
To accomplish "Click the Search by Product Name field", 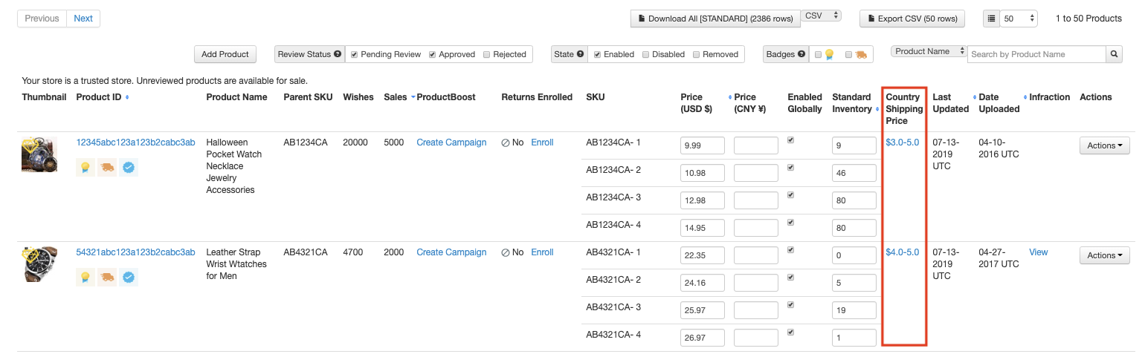I will click(1036, 54).
